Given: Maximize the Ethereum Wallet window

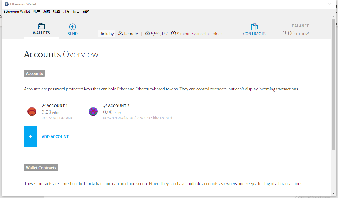Looking at the screenshot, I should click(x=317, y=4).
